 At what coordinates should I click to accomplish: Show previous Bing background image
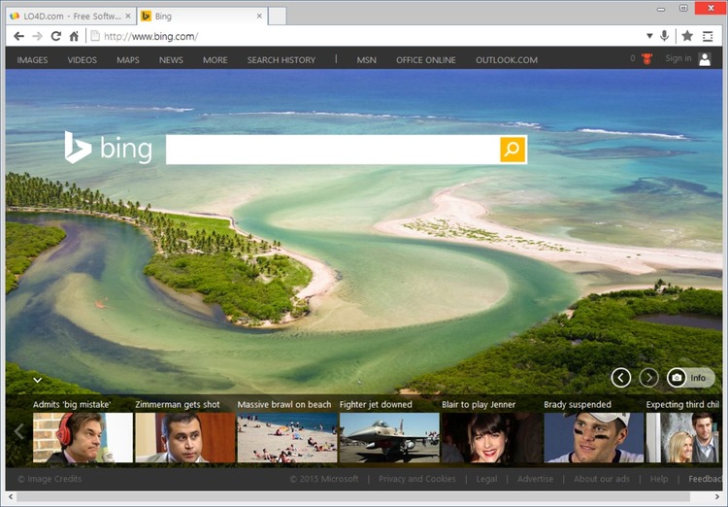(x=621, y=378)
